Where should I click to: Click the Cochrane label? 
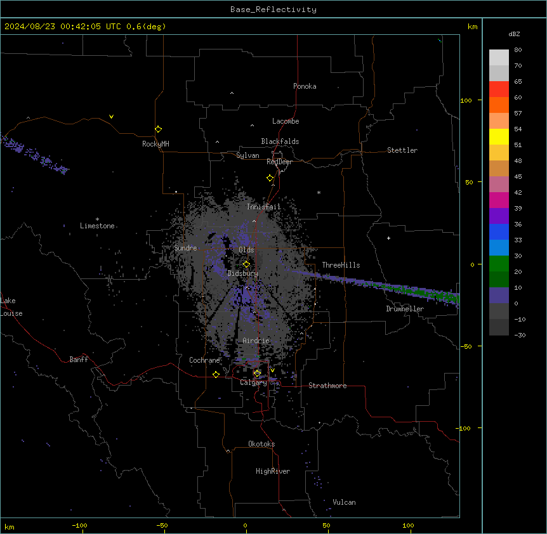(204, 360)
